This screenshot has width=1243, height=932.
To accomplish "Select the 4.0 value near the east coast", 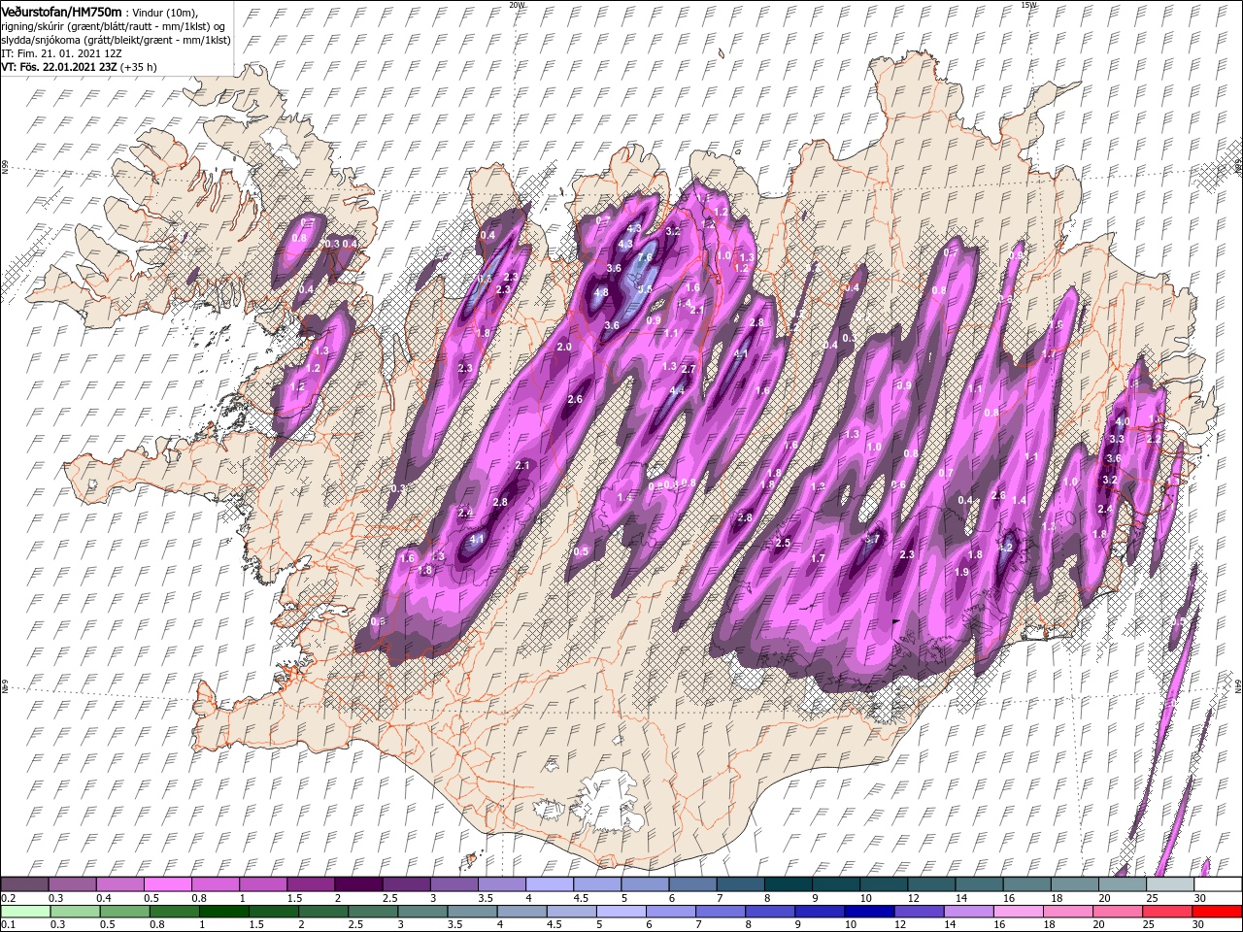I will 1122,422.
